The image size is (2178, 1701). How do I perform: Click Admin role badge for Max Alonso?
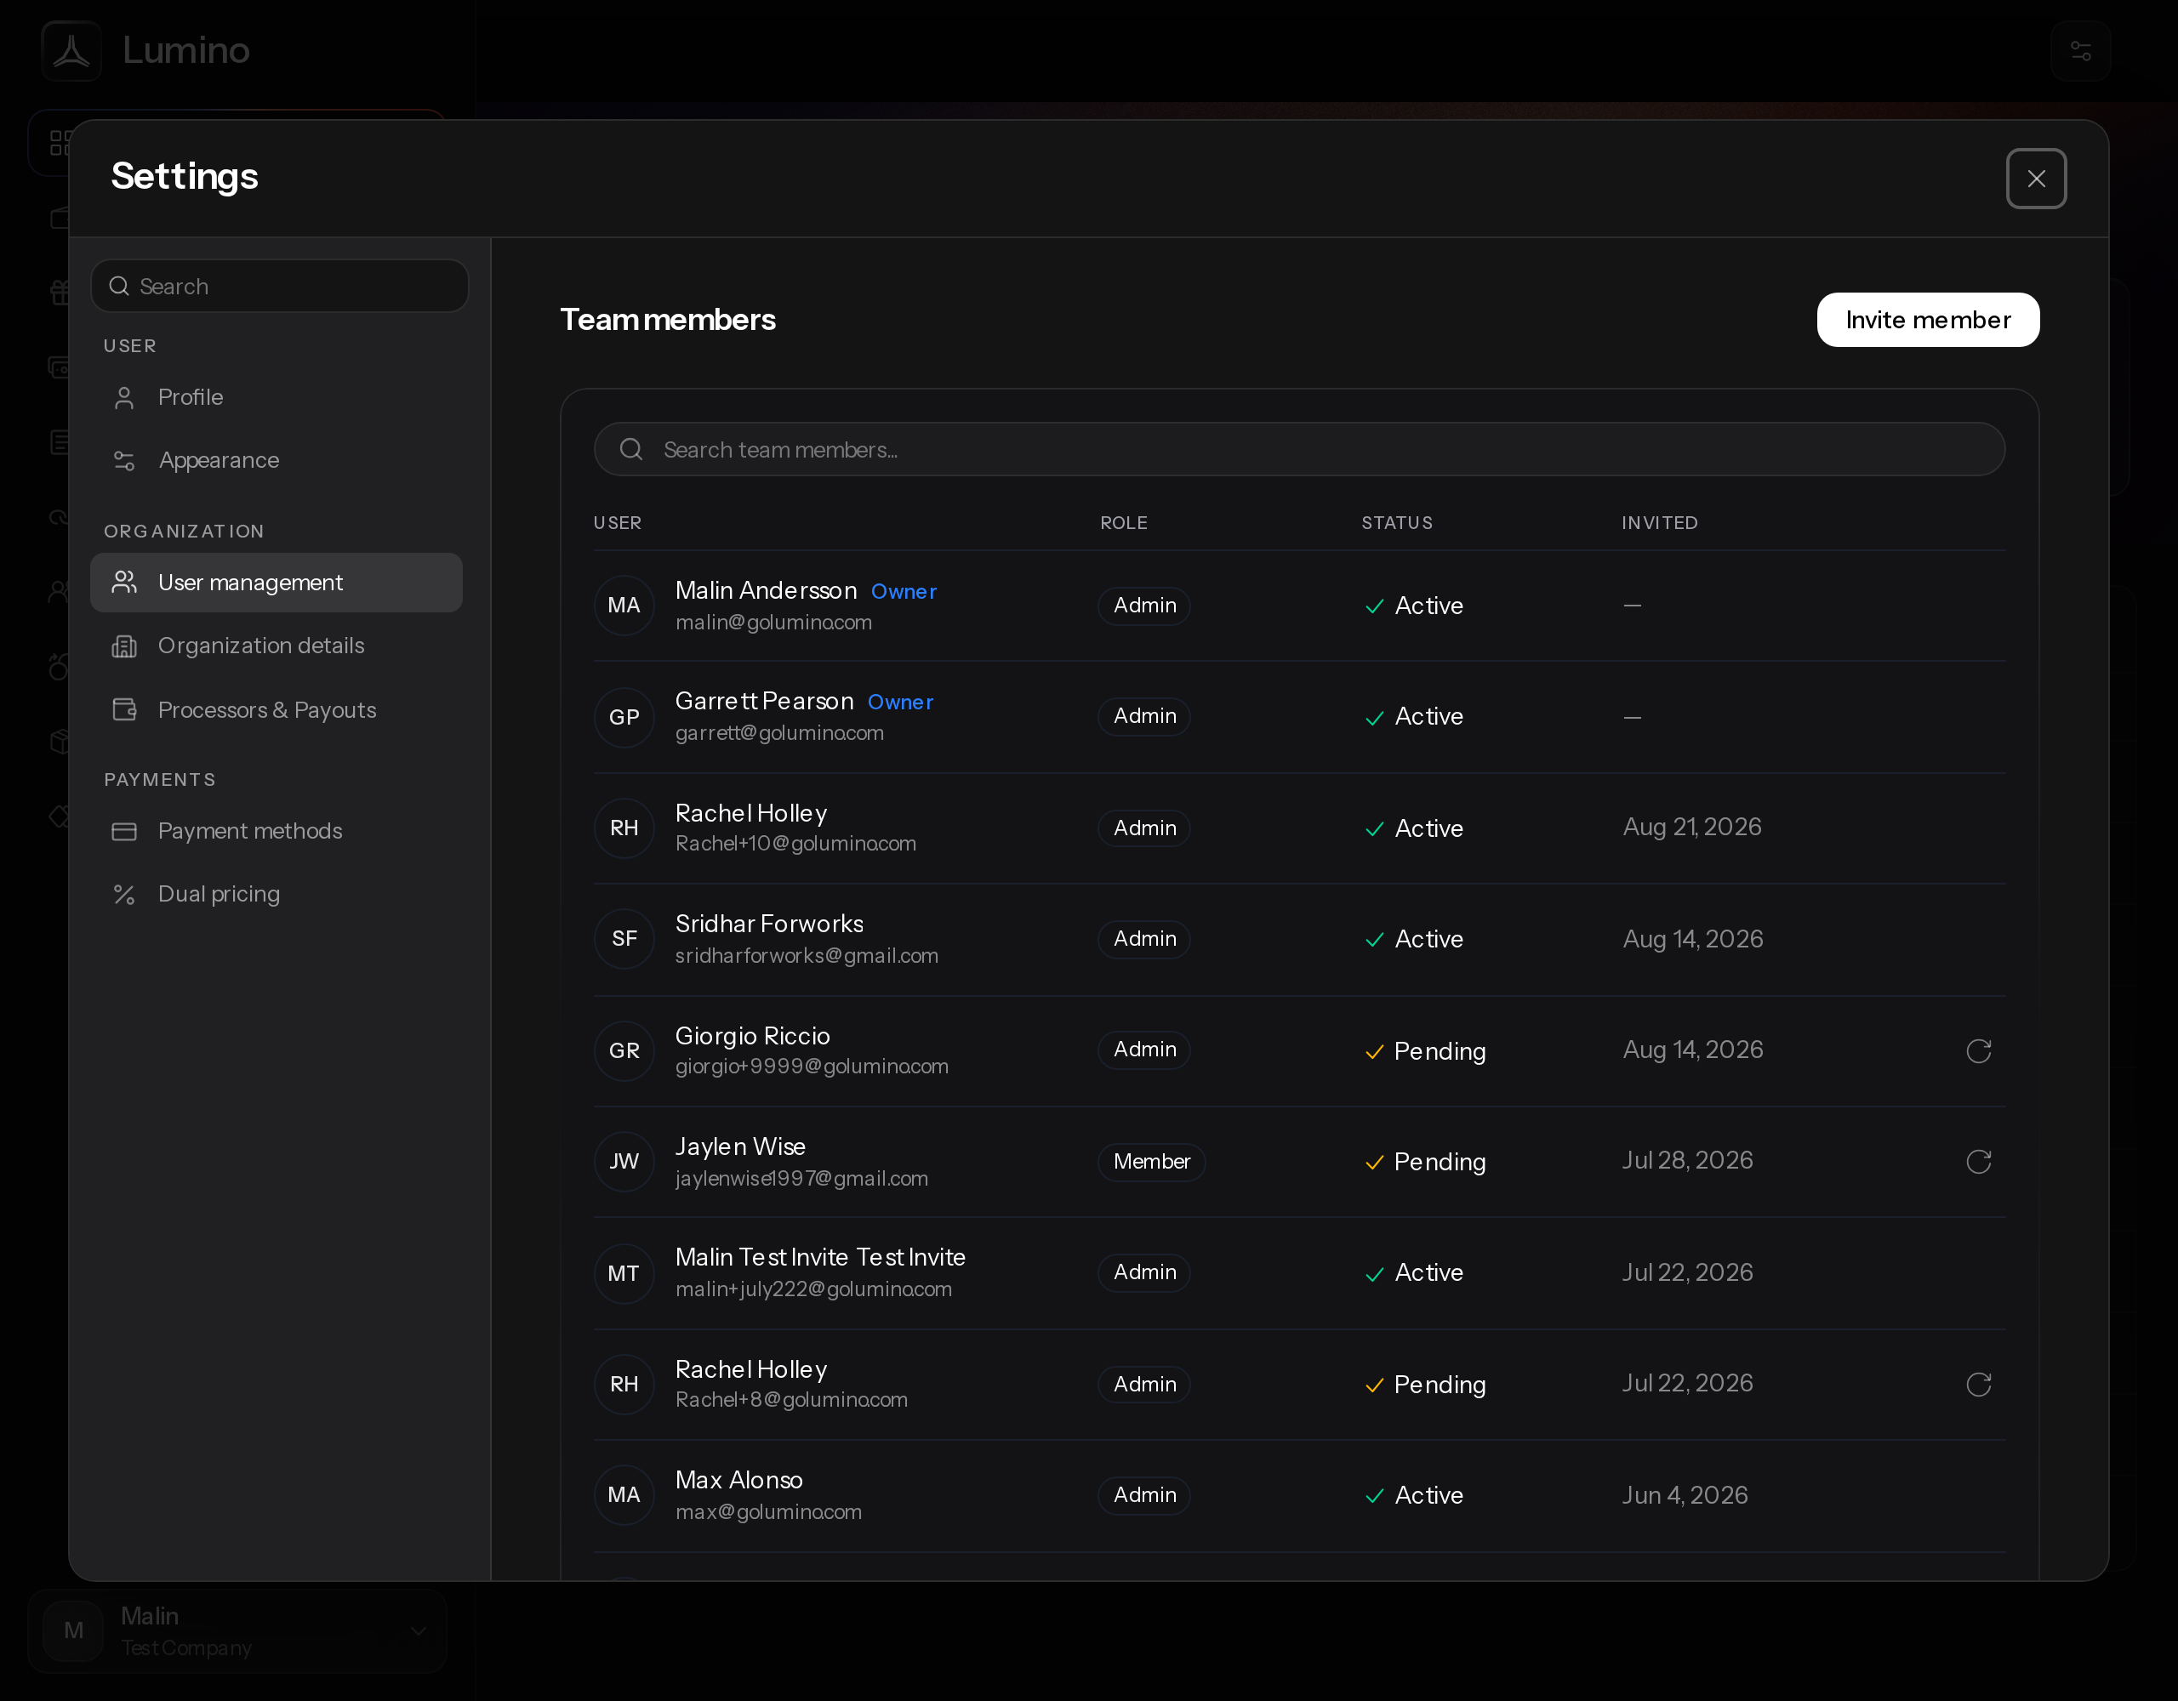[1143, 1494]
